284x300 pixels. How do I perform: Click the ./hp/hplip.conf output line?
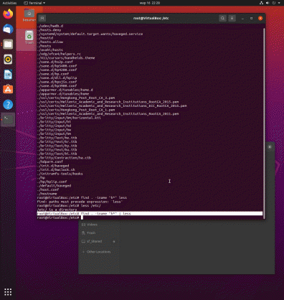coord(52,182)
